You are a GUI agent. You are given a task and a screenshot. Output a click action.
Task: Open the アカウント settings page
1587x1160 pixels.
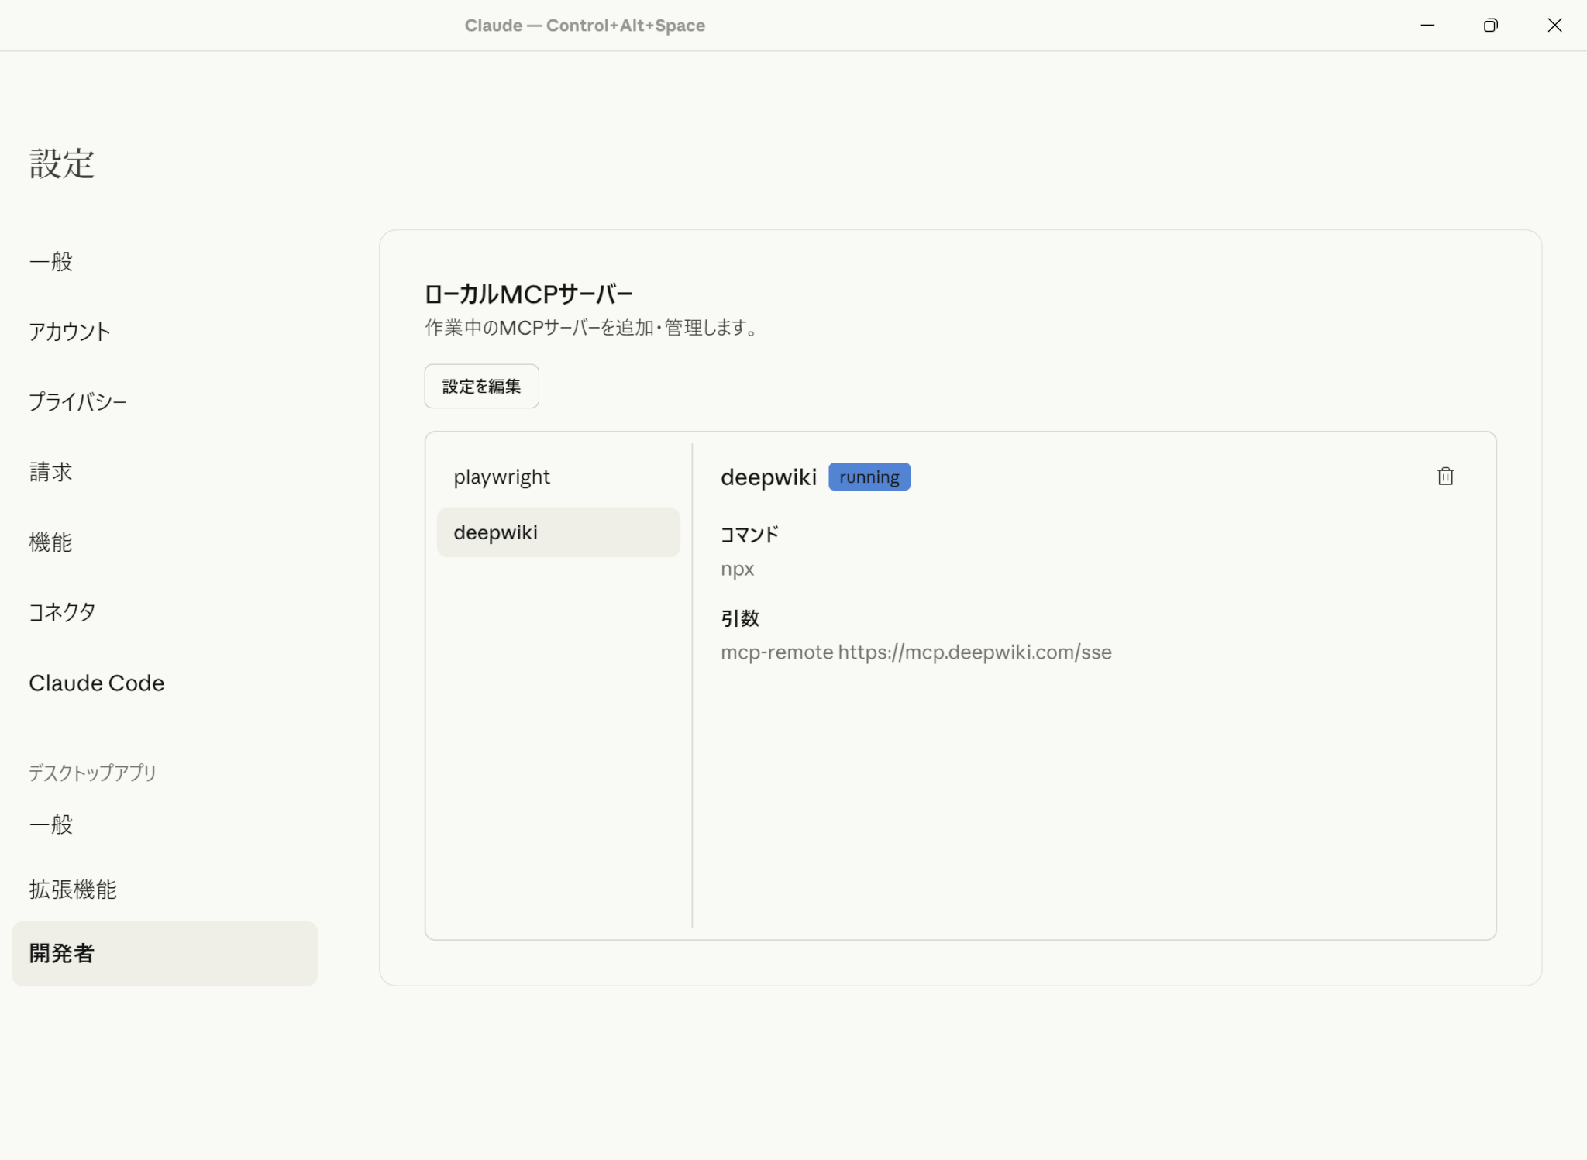click(70, 332)
